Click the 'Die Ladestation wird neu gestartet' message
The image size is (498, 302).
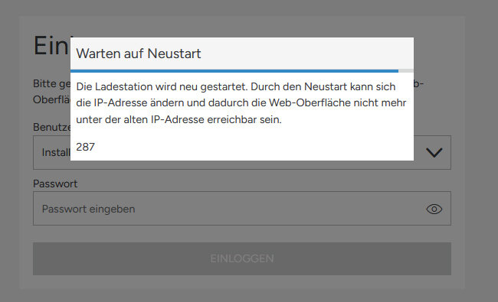click(241, 103)
